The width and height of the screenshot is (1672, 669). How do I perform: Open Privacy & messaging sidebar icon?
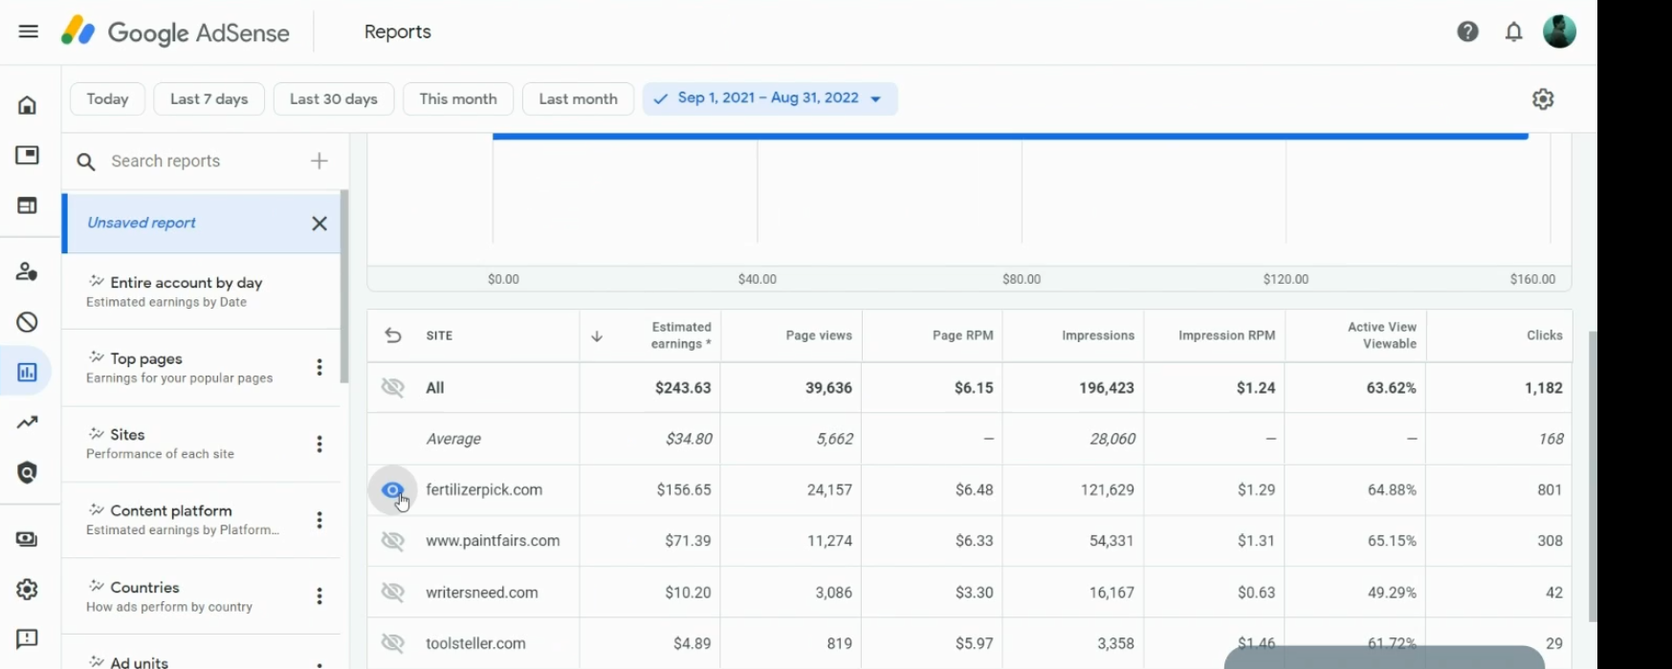[x=27, y=272]
